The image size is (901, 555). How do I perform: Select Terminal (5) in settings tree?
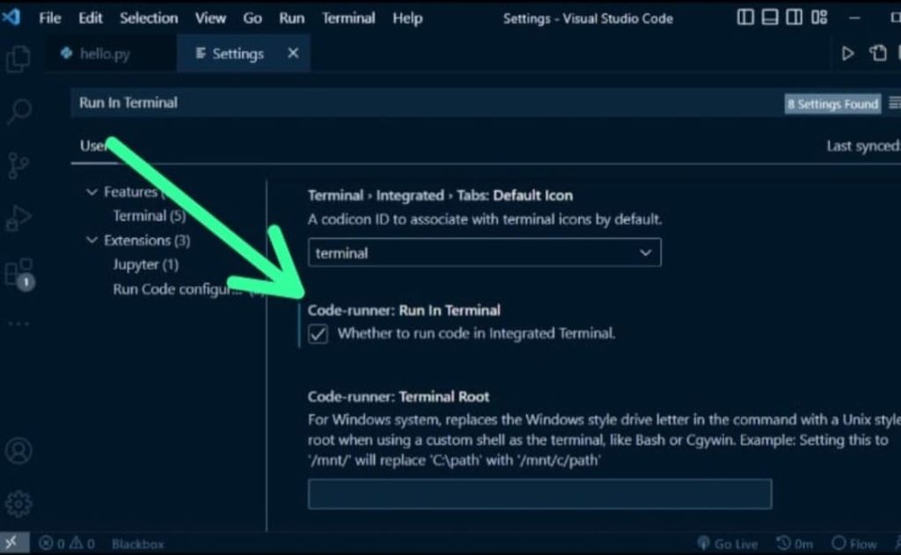click(150, 216)
